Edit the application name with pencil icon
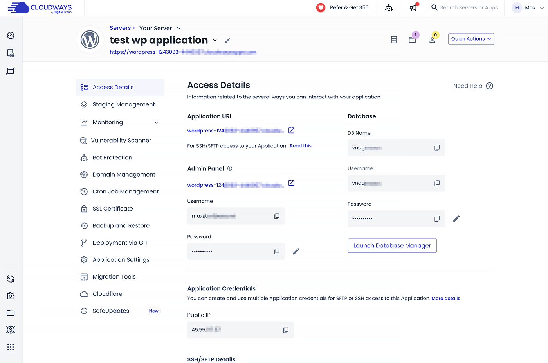Image resolution: width=548 pixels, height=363 pixels. (x=228, y=40)
